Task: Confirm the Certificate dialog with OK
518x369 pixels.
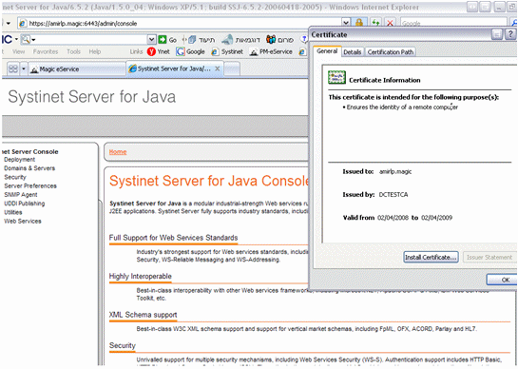Action: (x=502, y=280)
